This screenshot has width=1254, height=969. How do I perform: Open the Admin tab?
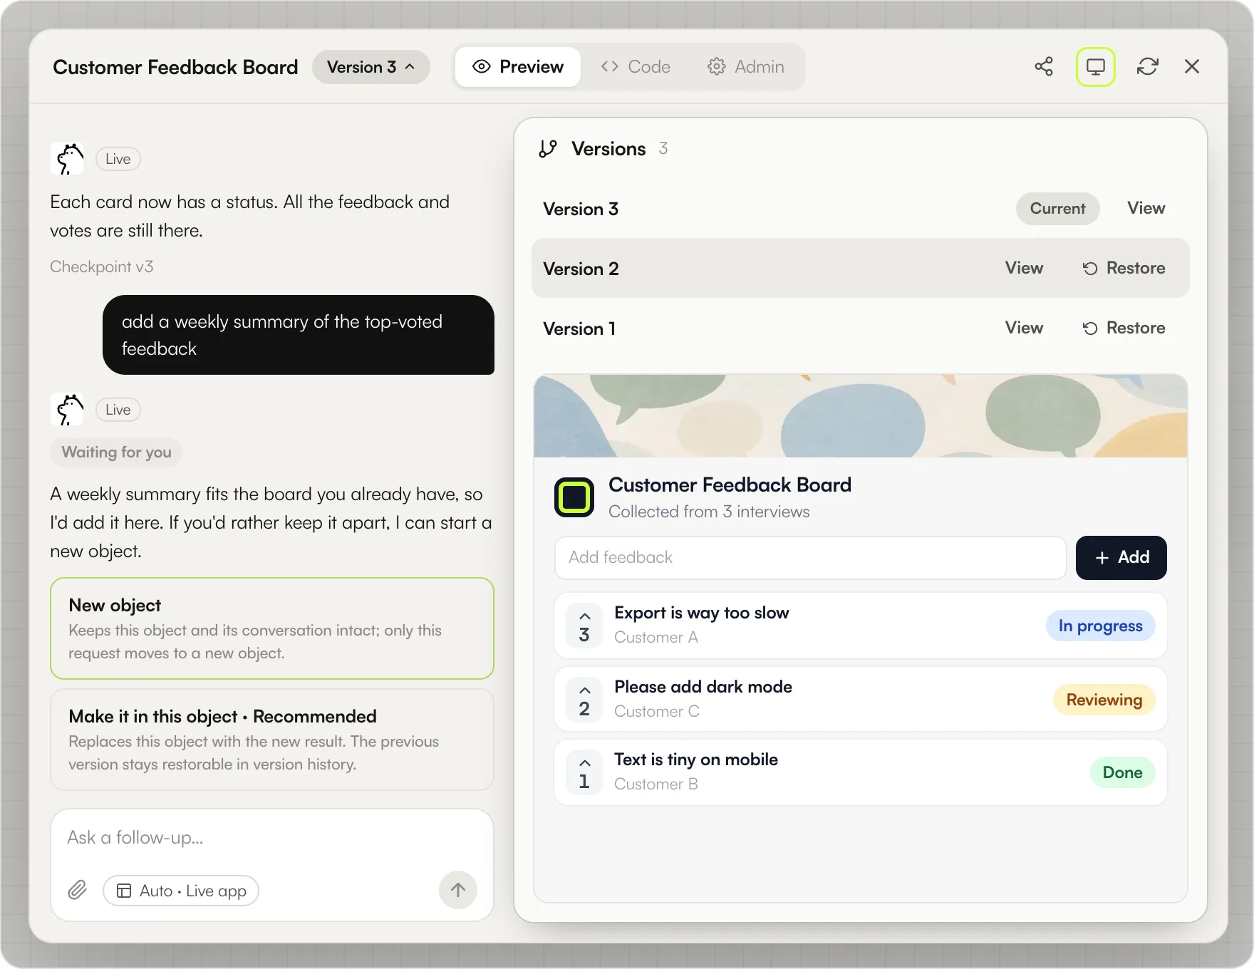pos(746,67)
